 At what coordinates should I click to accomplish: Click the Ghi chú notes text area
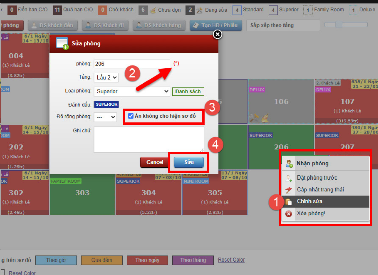click(x=148, y=139)
